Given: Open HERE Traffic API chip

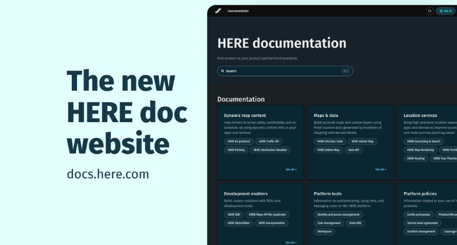Looking at the screenshot, I should click(x=269, y=142).
